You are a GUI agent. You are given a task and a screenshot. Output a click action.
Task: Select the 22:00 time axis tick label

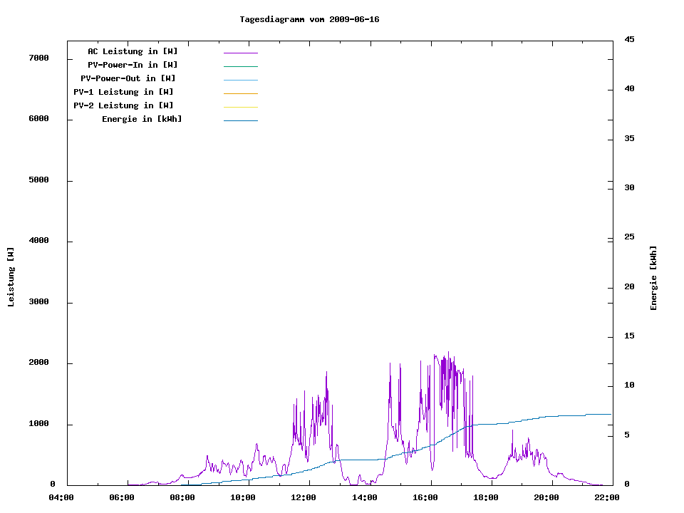click(x=607, y=497)
